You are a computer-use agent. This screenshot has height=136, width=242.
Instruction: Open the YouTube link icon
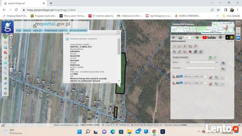(209, 38)
